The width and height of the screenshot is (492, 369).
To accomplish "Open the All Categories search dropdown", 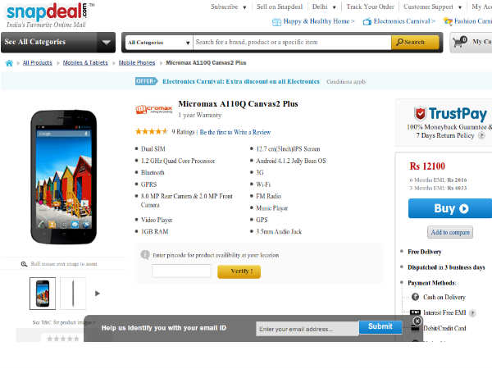I will pos(158,42).
